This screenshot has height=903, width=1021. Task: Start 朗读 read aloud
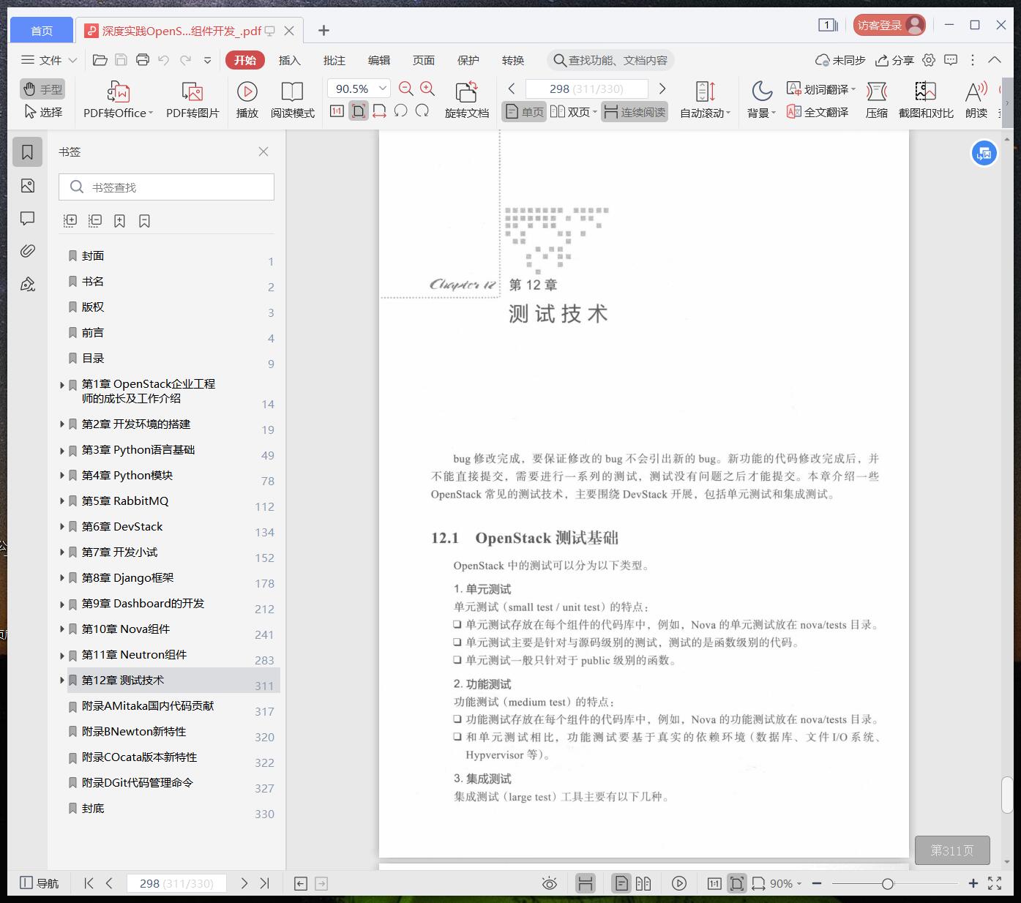pyautogui.click(x=976, y=100)
